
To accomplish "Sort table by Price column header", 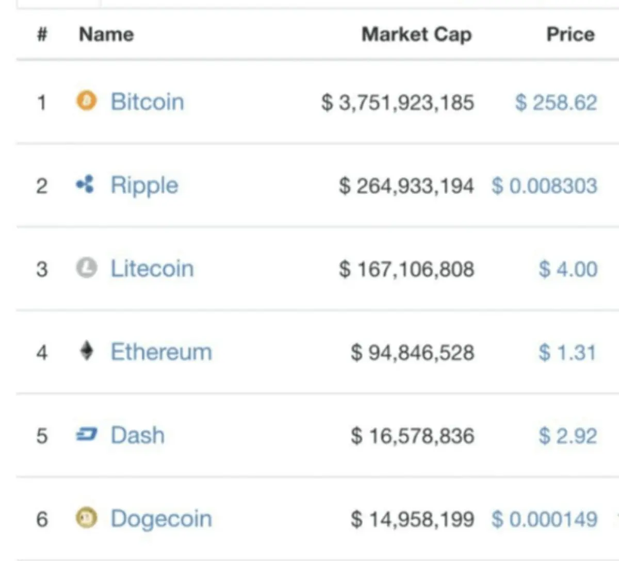I will tap(571, 35).
